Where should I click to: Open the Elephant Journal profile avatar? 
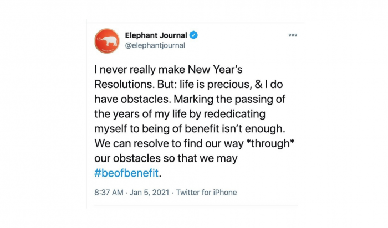[107, 41]
